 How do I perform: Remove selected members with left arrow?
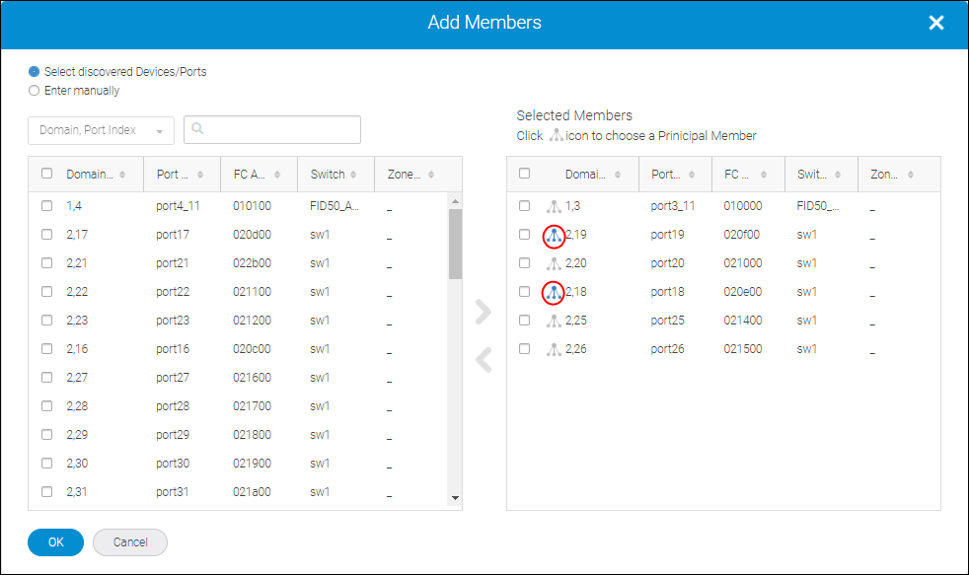483,360
